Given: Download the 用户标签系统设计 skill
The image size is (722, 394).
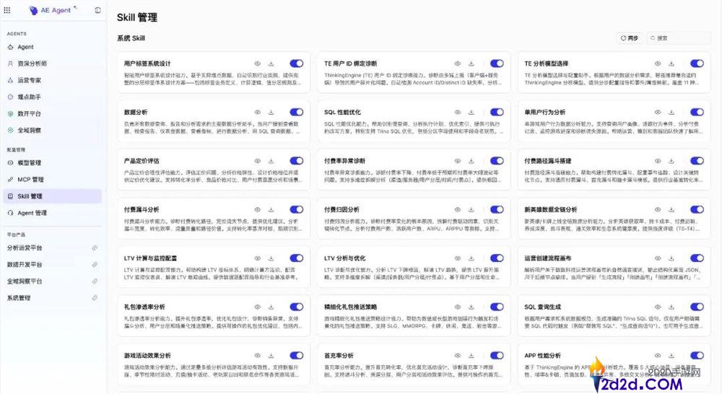Looking at the screenshot, I should tap(271, 64).
